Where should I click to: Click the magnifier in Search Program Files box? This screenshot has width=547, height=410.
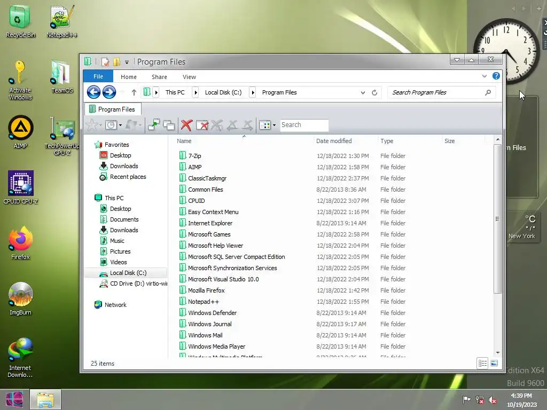click(488, 92)
